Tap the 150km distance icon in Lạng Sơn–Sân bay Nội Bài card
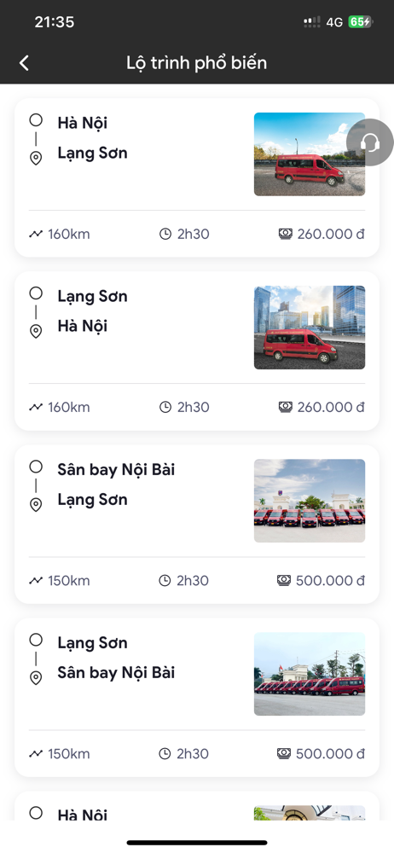The image size is (394, 853). click(x=36, y=754)
